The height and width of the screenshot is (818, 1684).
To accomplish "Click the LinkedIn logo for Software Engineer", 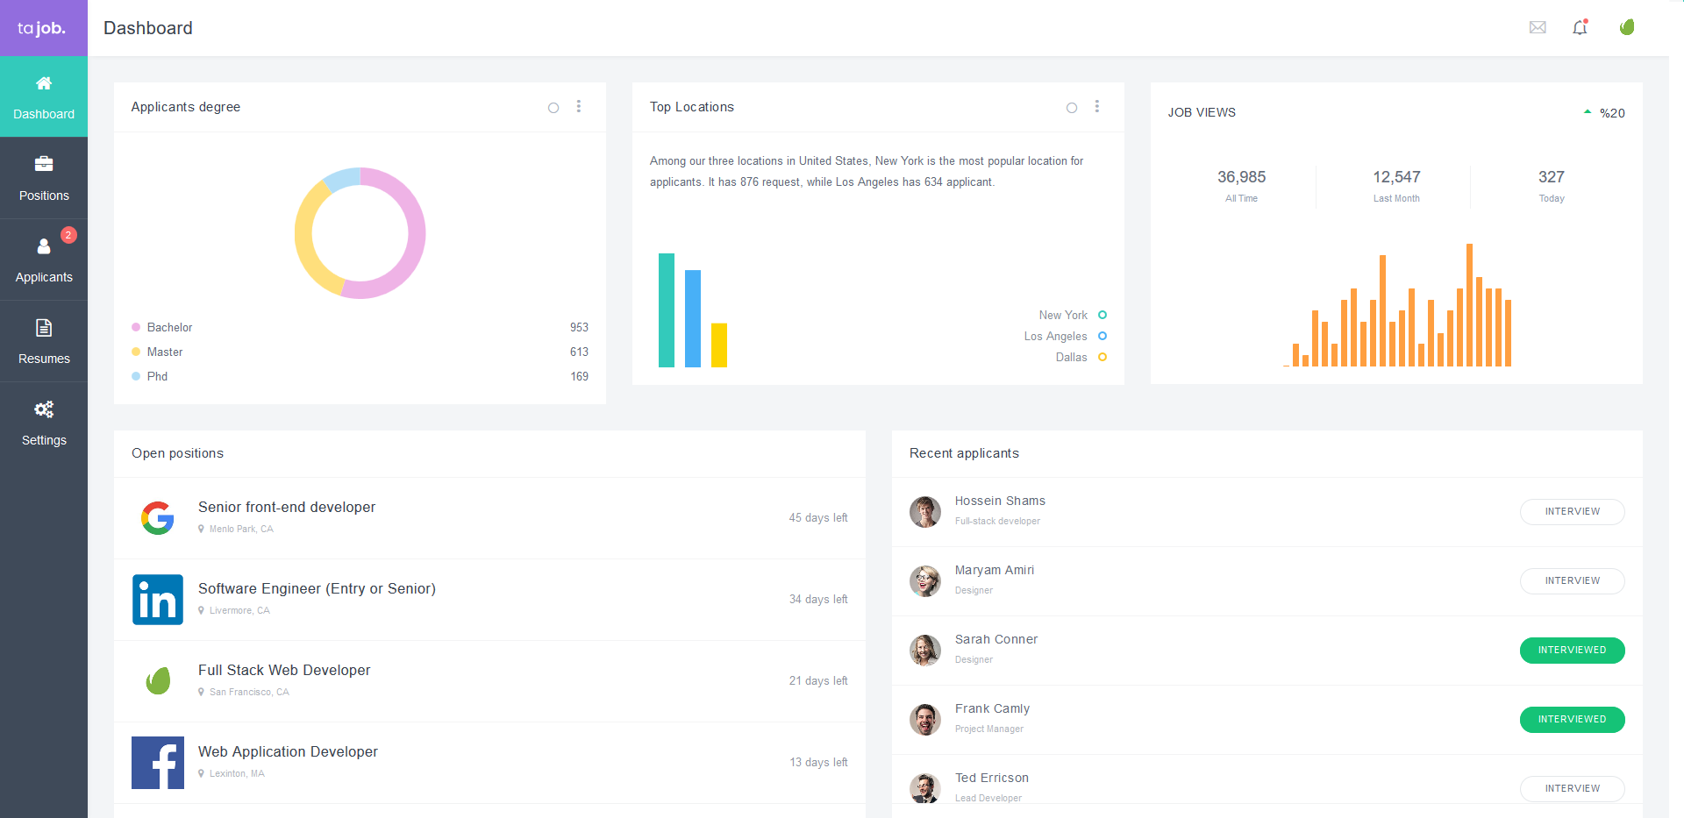I will pos(158,600).
